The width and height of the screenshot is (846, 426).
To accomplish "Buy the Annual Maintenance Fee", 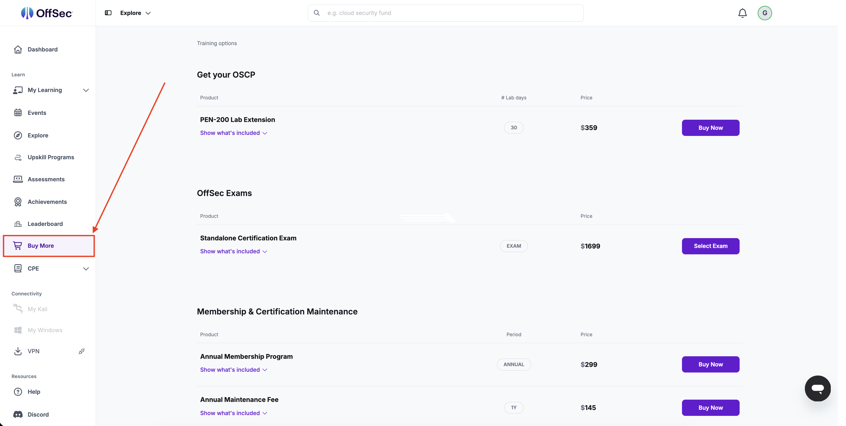I will point(710,408).
